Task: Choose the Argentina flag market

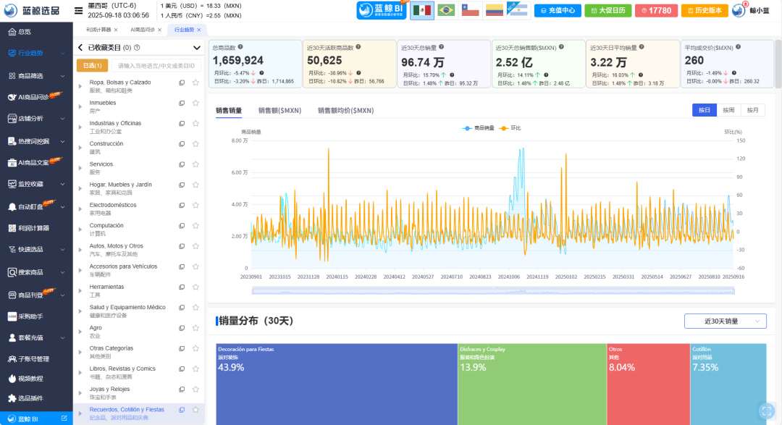Action: click(x=518, y=10)
